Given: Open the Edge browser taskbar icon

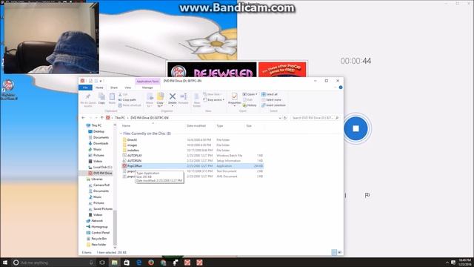Looking at the screenshot, I should 138,263.
